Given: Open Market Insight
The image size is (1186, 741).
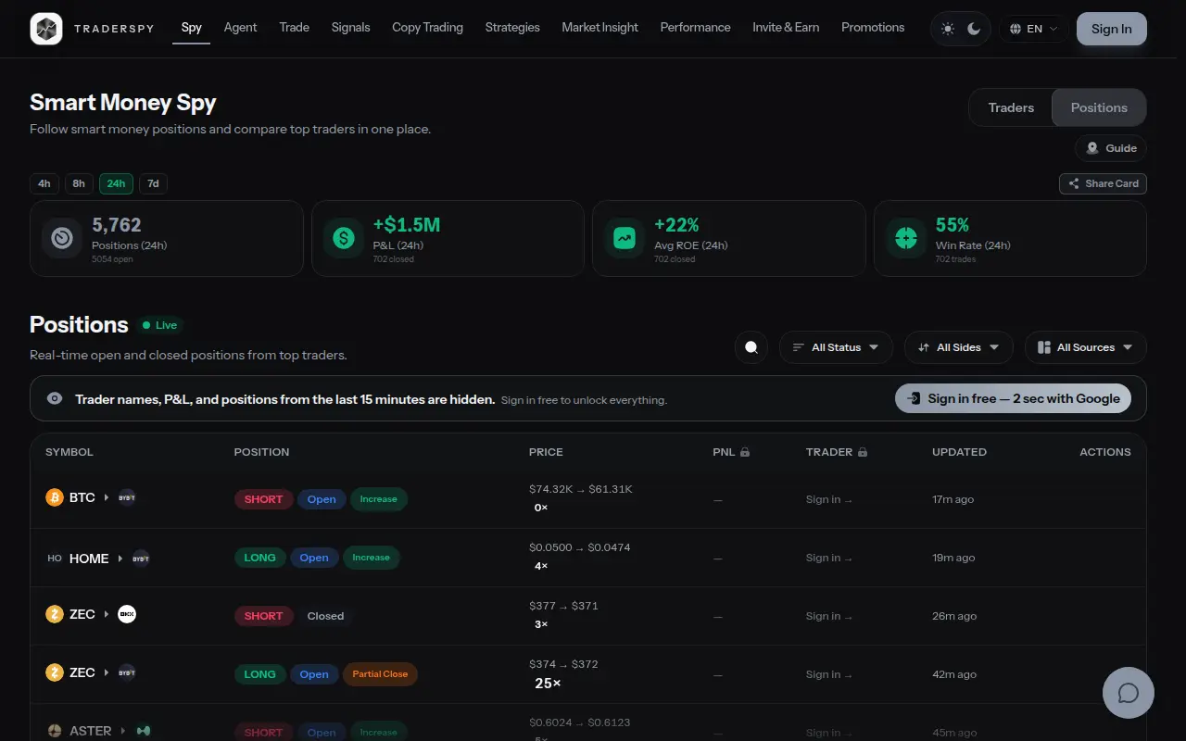Looking at the screenshot, I should (599, 28).
